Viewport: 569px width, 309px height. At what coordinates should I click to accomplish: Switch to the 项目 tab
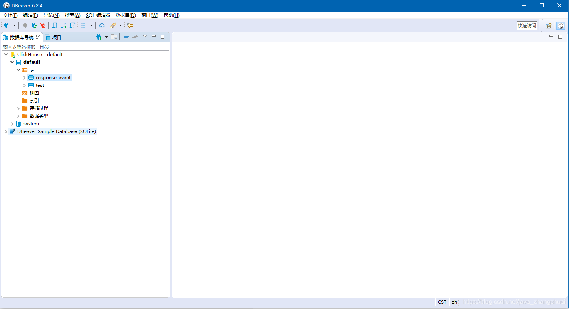tap(53, 37)
